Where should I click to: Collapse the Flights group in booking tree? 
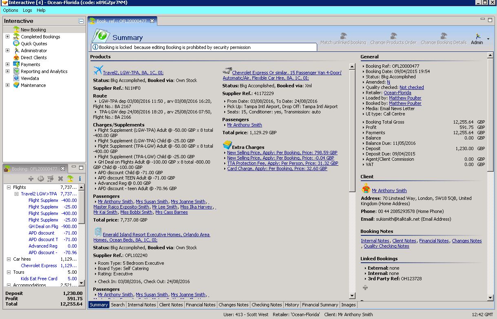pyautogui.click(x=9, y=187)
